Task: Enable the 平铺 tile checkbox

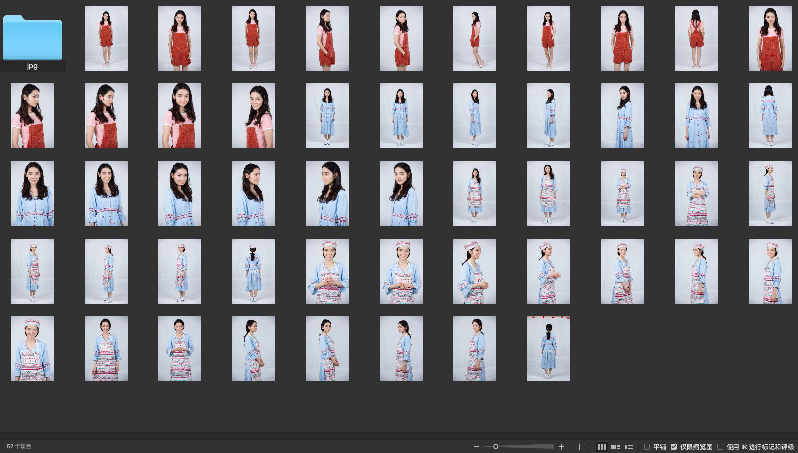Action: [647, 447]
